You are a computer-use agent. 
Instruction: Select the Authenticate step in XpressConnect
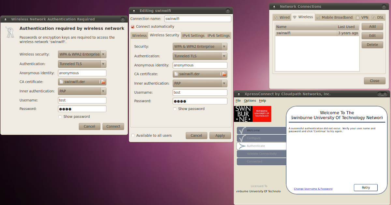click(x=261, y=146)
